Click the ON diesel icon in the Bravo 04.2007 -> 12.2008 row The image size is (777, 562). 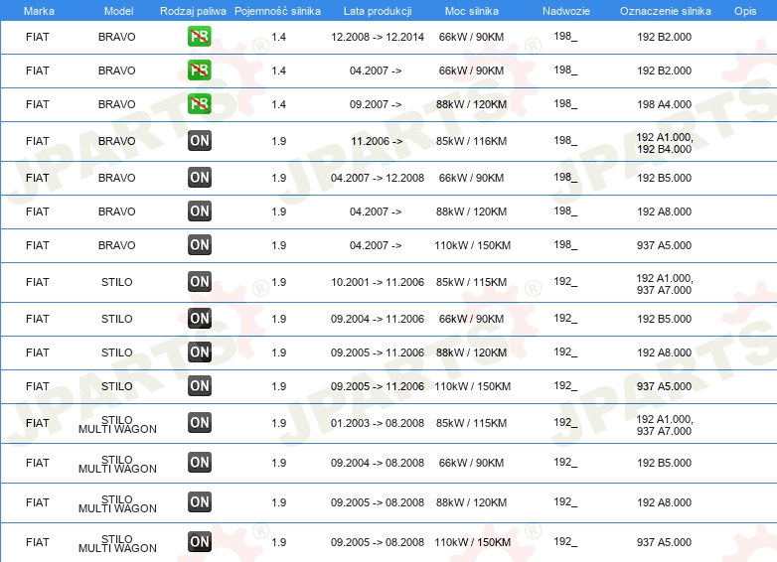(200, 178)
